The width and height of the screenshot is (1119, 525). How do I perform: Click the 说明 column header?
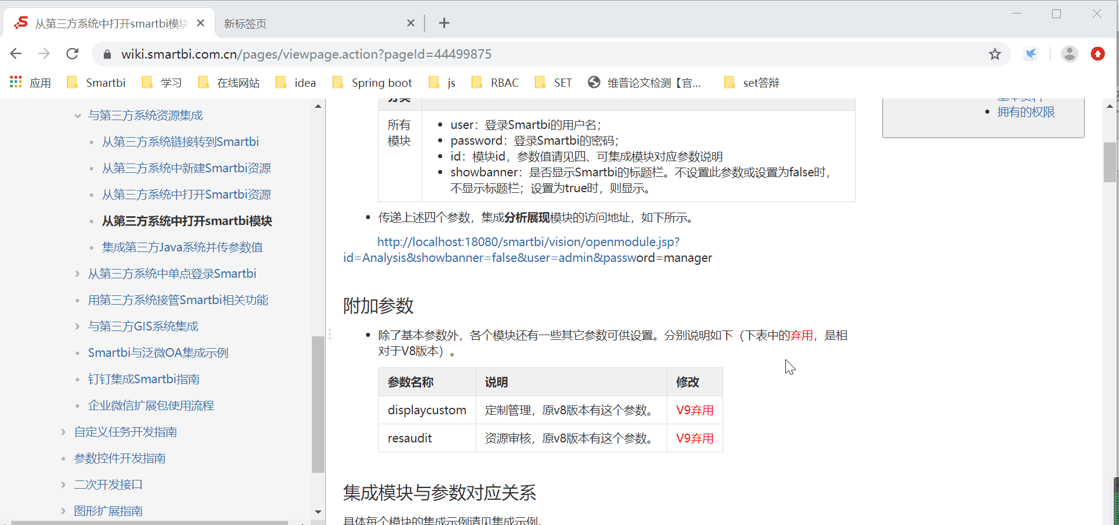(571, 382)
